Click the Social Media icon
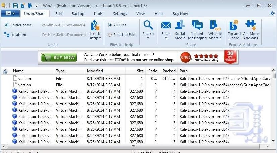 (x=180, y=26)
